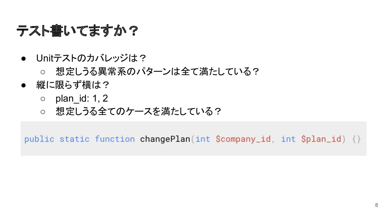
Task: Click the changePlan method name
Action: 165,139
